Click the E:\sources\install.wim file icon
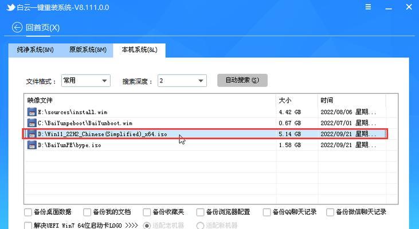This screenshot has height=229, width=419. pyautogui.click(x=32, y=112)
